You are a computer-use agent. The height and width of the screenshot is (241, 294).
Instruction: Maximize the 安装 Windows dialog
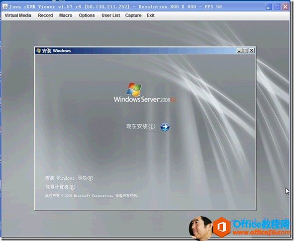(x=245, y=50)
